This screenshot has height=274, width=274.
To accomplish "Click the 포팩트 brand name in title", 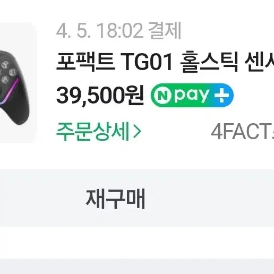I will point(85,62).
